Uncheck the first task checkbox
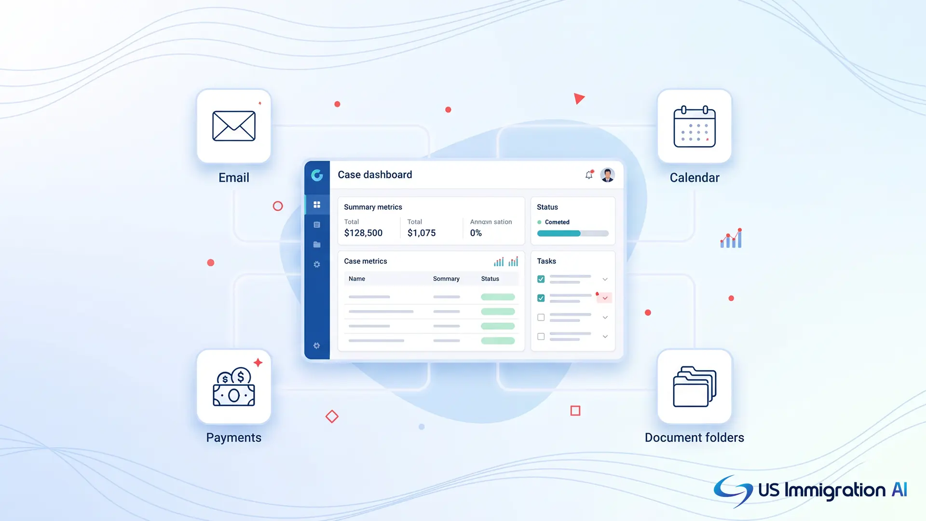 (541, 279)
